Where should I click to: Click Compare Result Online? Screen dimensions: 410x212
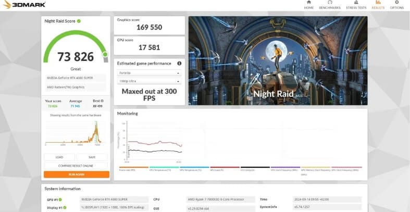[76, 166]
